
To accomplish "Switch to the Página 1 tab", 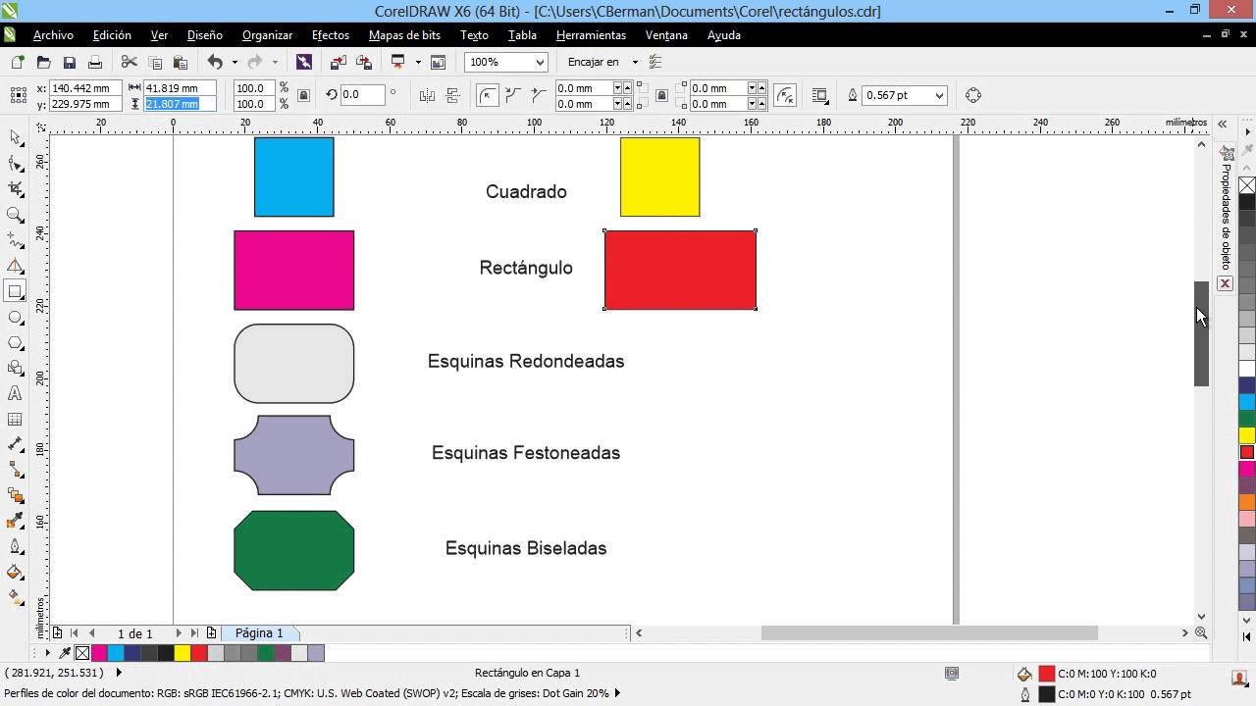I will (259, 633).
